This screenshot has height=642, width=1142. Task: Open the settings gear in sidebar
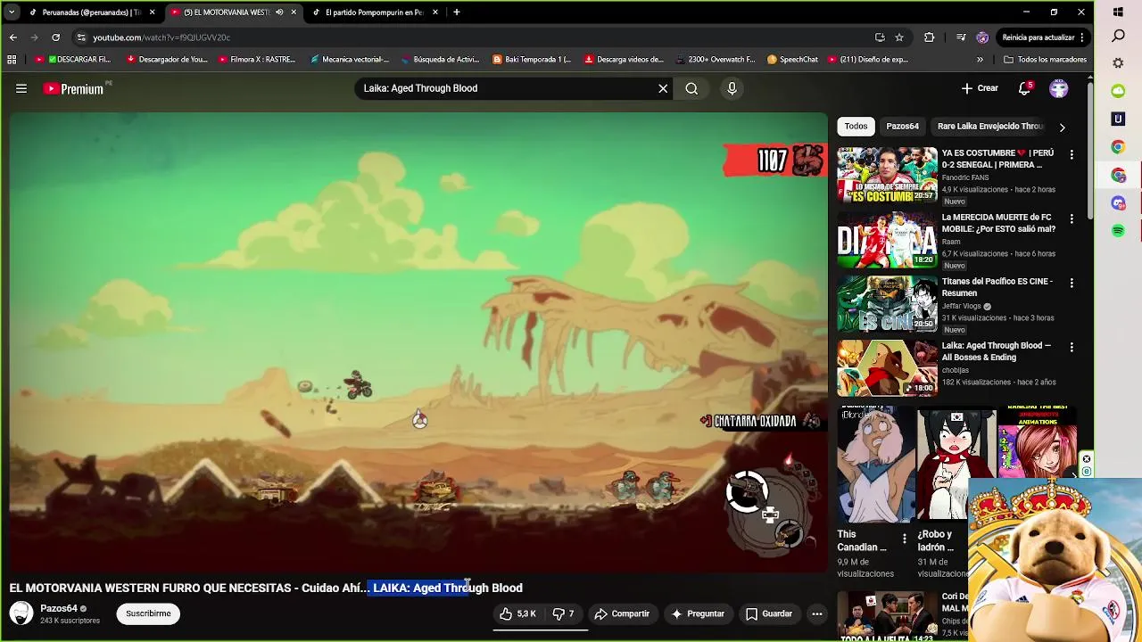click(1118, 63)
